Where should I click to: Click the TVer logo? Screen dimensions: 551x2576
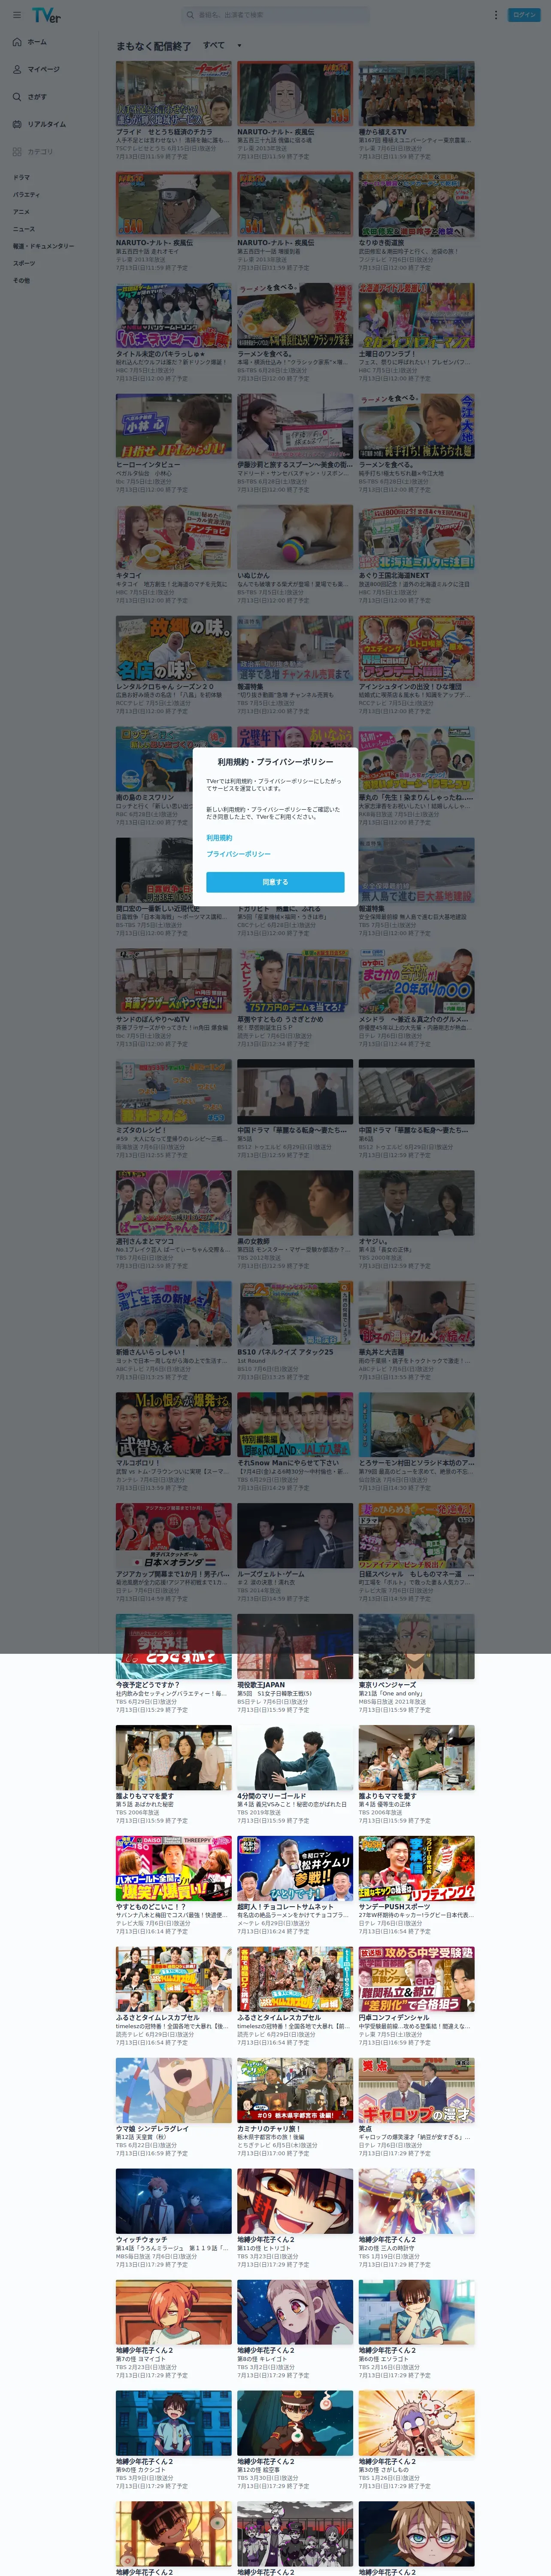(46, 15)
